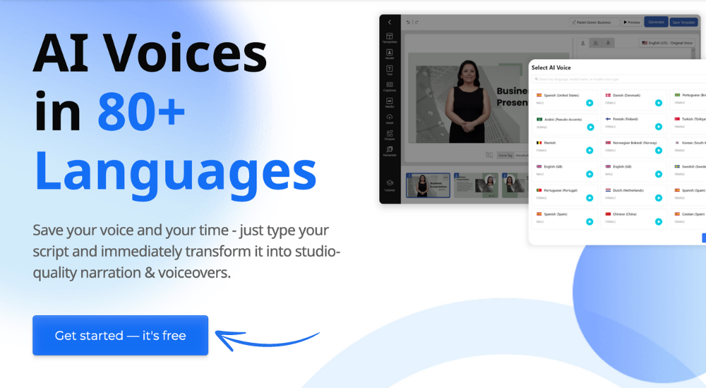Play the Flemish voice sample

click(590, 150)
